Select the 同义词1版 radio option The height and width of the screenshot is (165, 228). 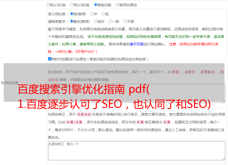48,5
